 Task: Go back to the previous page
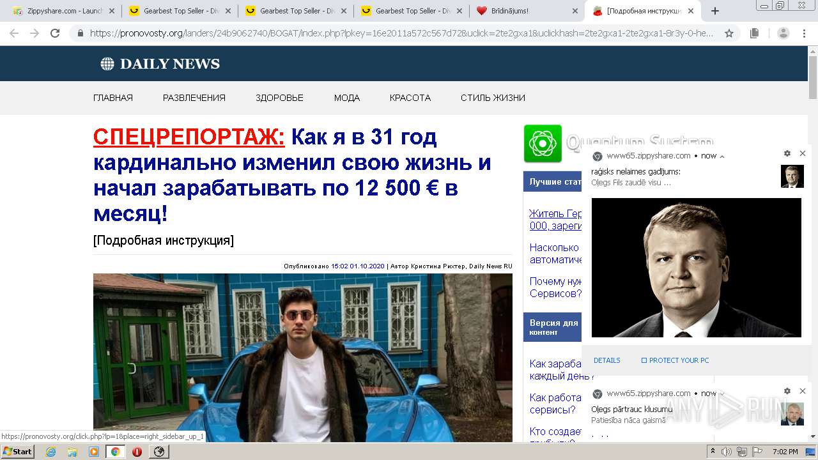pyautogui.click(x=14, y=33)
